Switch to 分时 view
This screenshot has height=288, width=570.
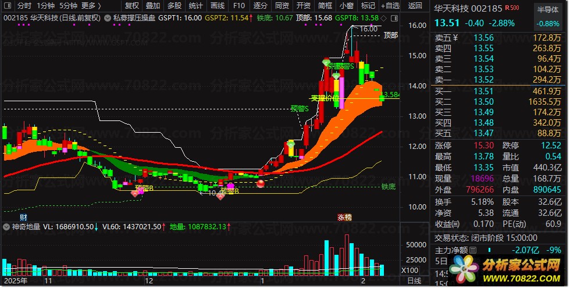24,6
